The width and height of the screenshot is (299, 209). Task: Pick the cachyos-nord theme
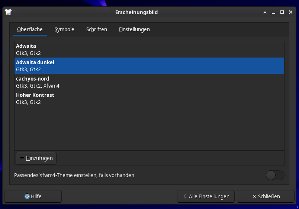coord(149,82)
